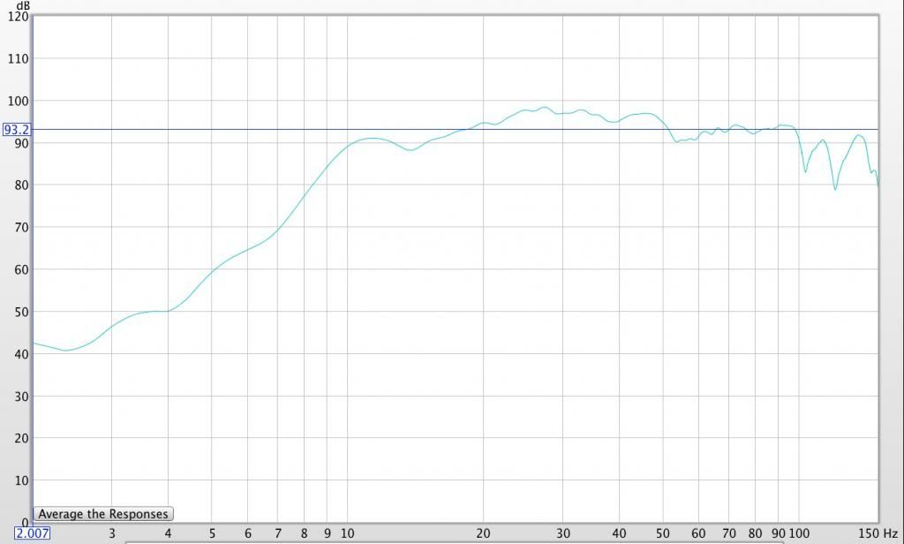Click the 40 Hz frequency axis label

(x=619, y=533)
